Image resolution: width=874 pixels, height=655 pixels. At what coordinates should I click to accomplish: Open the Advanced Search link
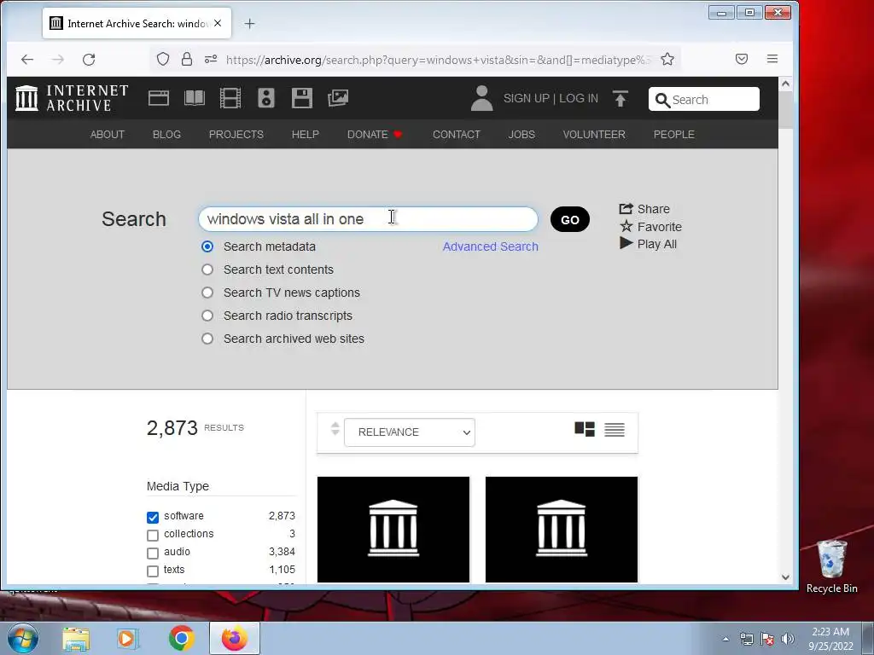point(491,246)
